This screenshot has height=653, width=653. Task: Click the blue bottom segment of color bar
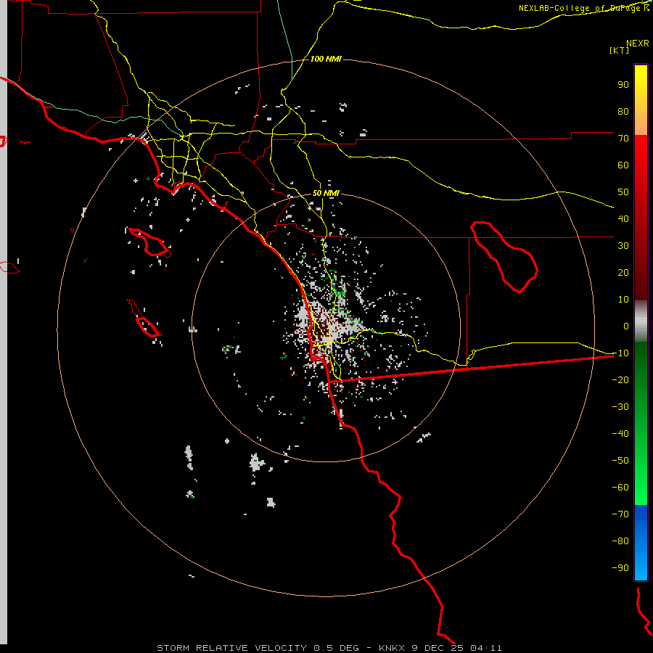pyautogui.click(x=641, y=543)
